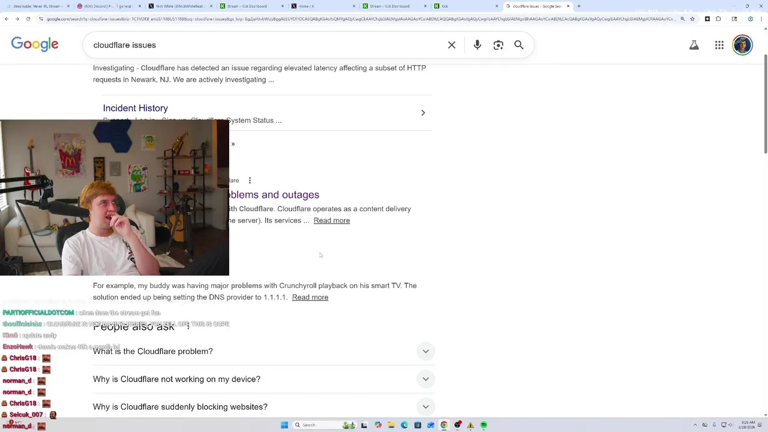Open three-dot menu above problems and outages result
Viewport: 768px width, 432px height.
(250, 180)
